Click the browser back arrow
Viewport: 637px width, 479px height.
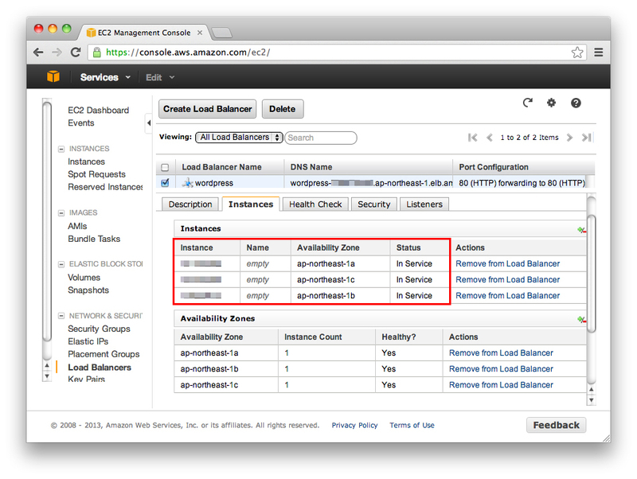pos(38,53)
